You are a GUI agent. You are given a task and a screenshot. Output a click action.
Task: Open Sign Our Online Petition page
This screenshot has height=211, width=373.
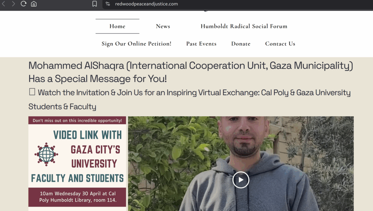(137, 44)
